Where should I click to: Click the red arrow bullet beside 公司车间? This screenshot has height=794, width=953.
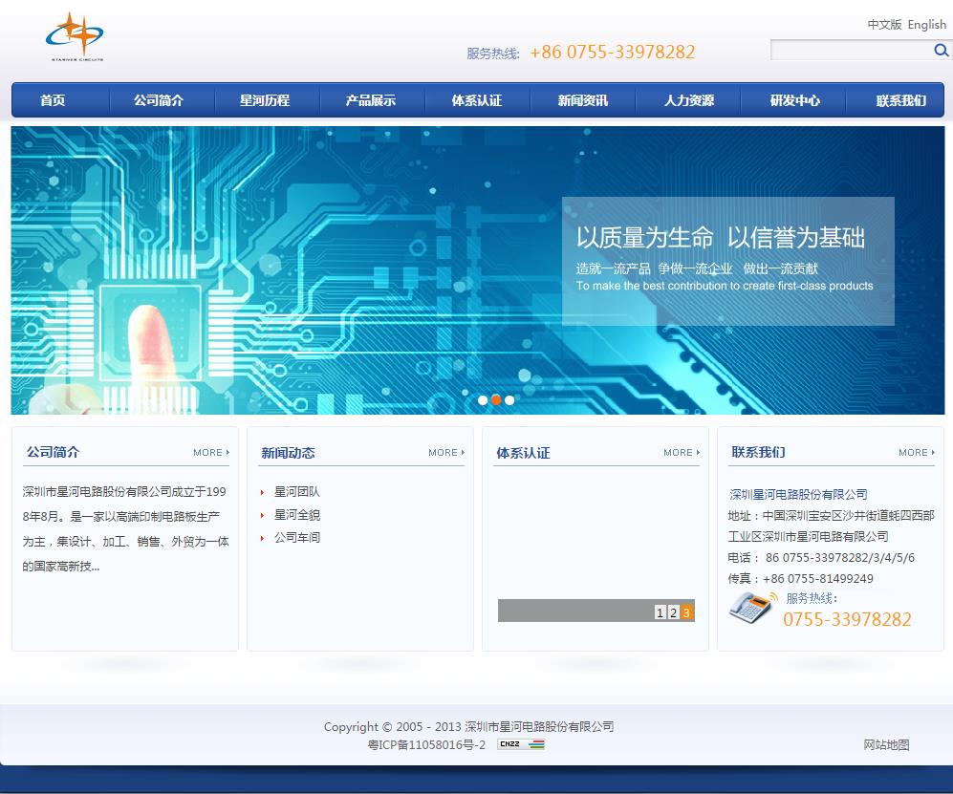[x=262, y=538]
